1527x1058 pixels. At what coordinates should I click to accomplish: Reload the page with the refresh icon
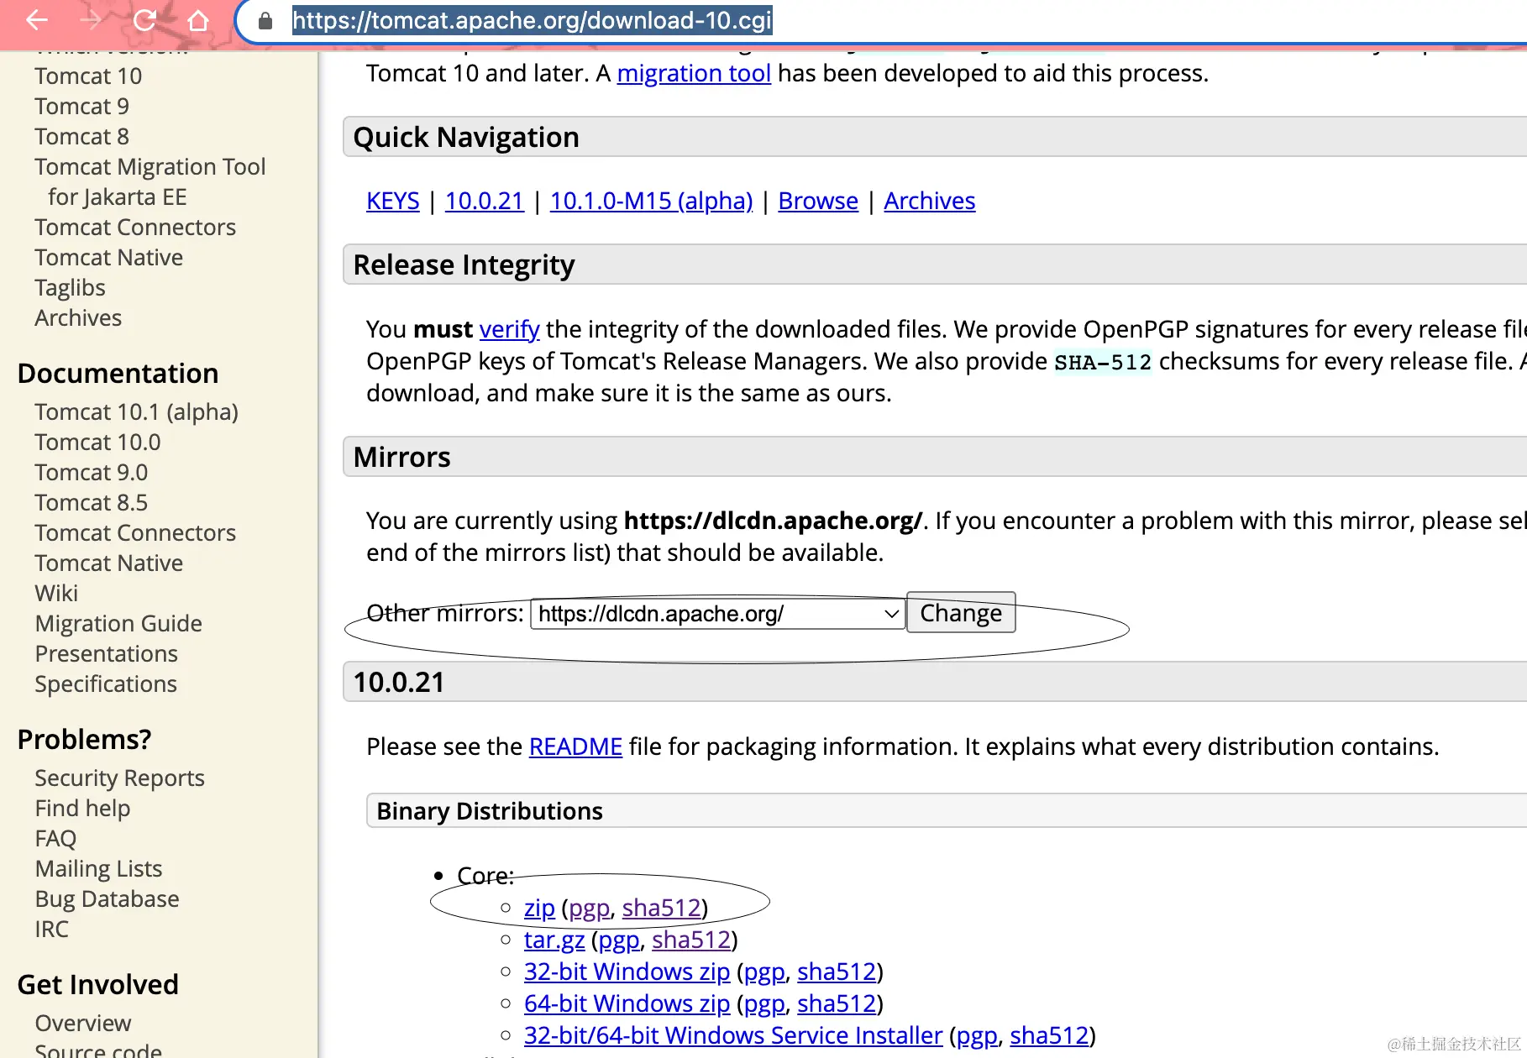click(145, 20)
